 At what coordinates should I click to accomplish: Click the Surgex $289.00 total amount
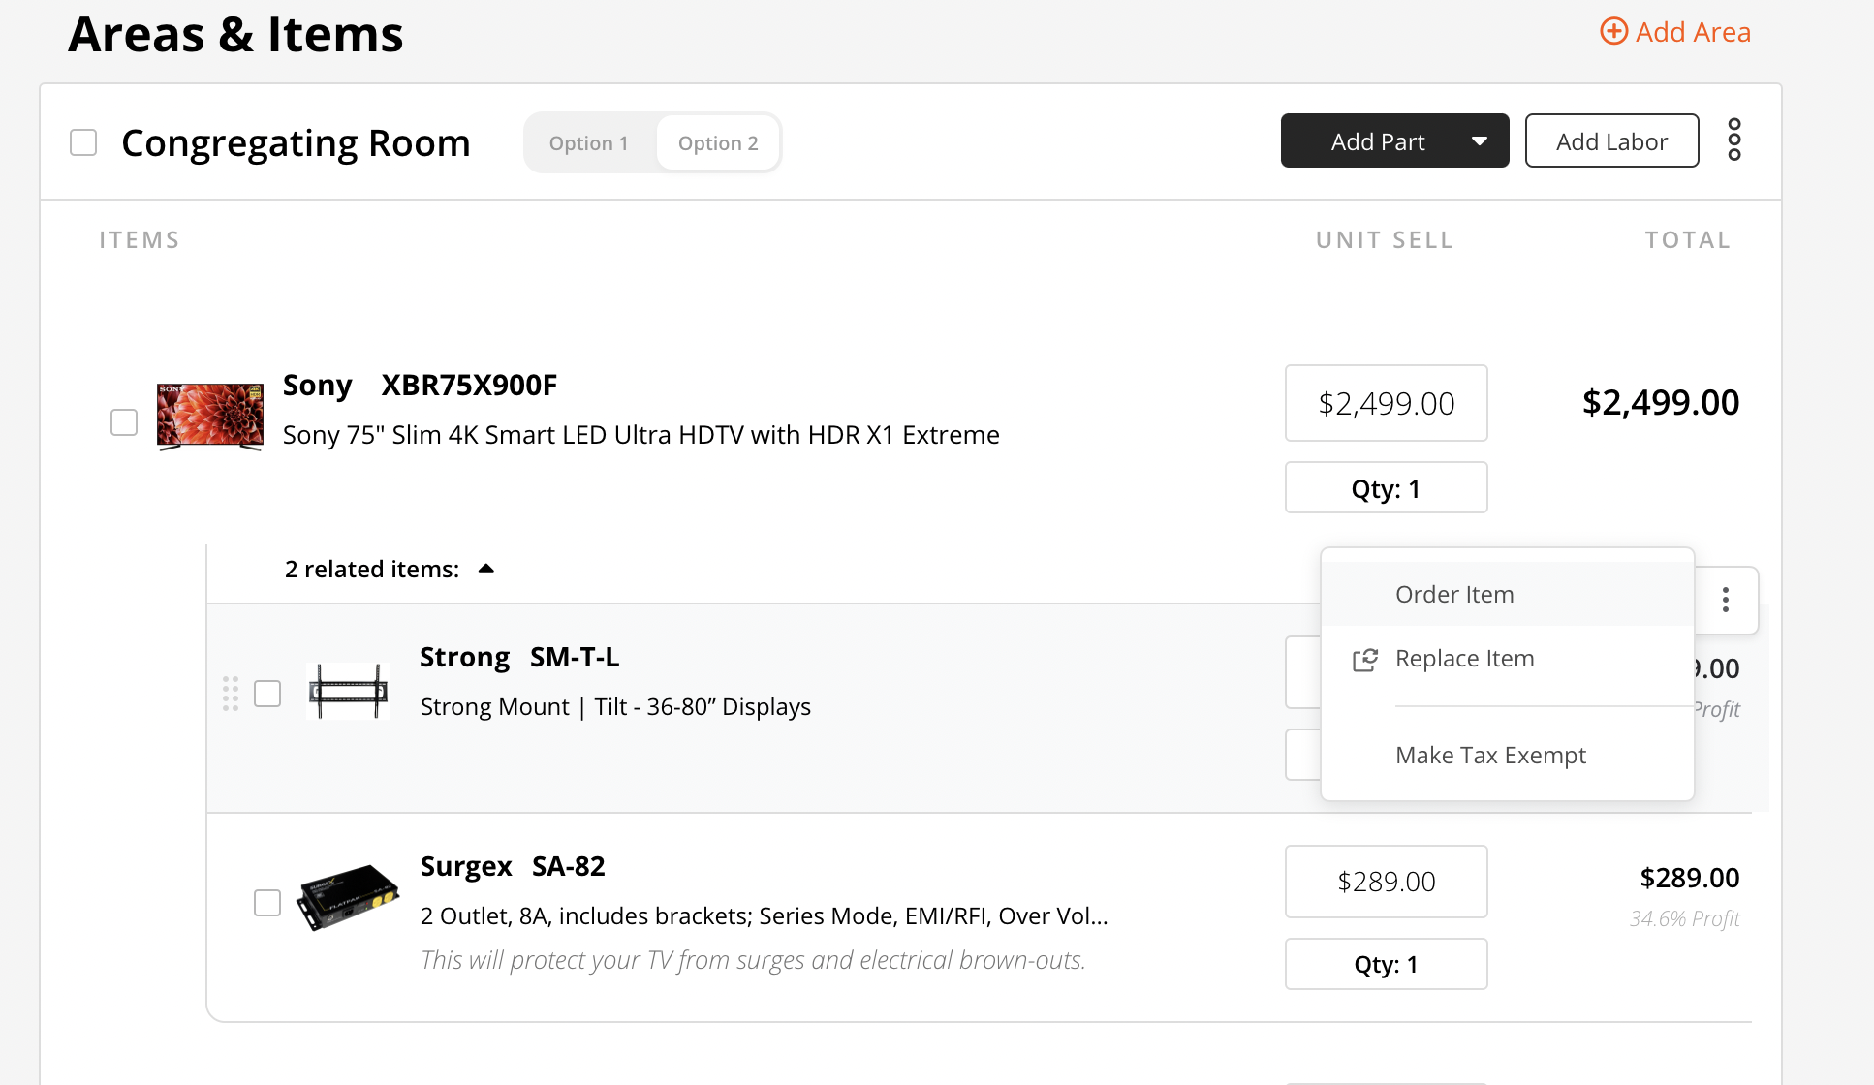pos(1690,878)
